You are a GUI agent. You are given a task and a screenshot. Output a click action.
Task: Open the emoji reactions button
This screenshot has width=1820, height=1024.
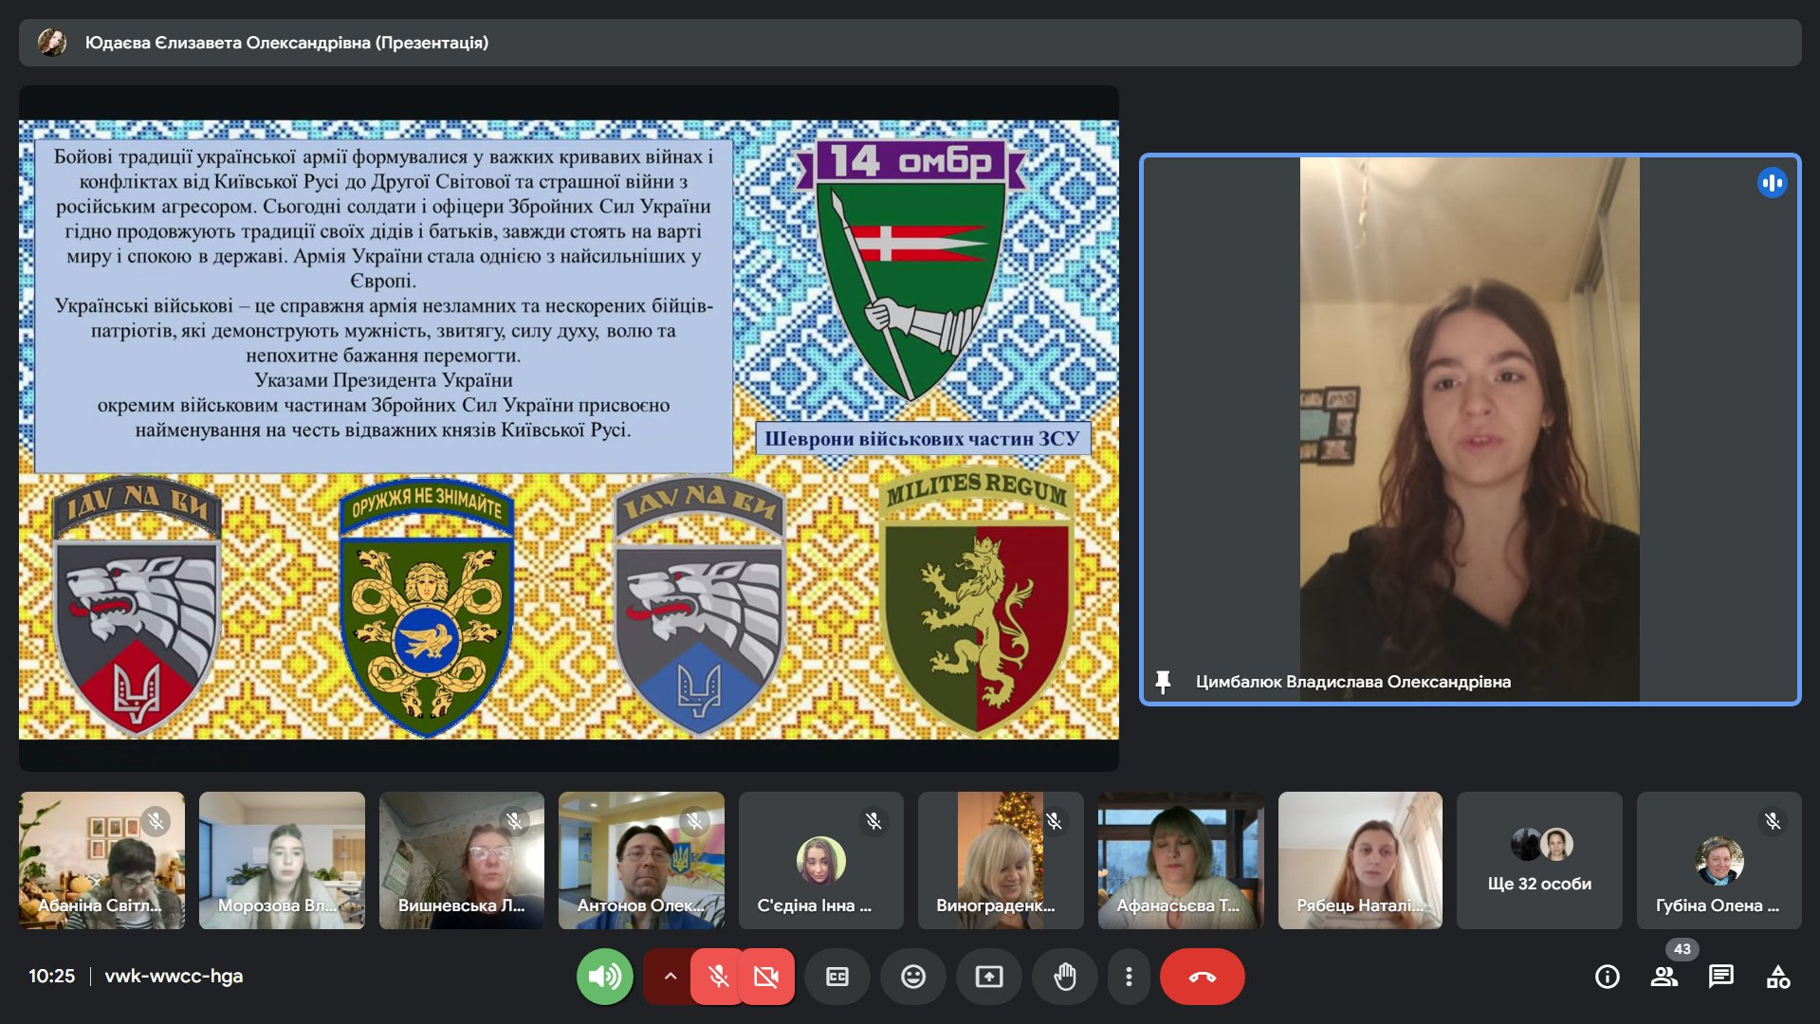913,976
